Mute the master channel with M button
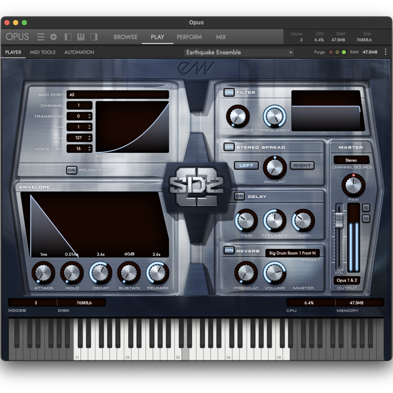 click(x=366, y=219)
